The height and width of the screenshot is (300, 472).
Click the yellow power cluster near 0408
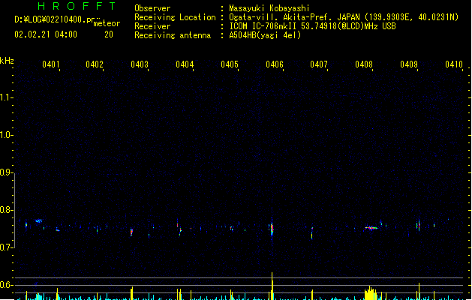[371, 293]
